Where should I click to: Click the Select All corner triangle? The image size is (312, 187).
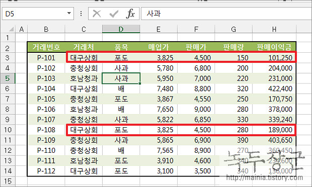click(11, 29)
